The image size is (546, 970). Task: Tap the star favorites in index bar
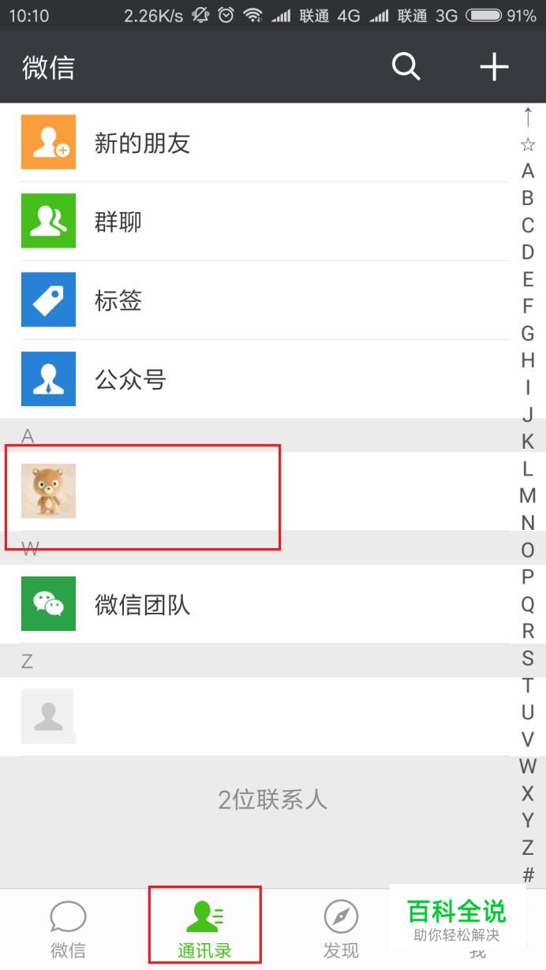tap(528, 144)
